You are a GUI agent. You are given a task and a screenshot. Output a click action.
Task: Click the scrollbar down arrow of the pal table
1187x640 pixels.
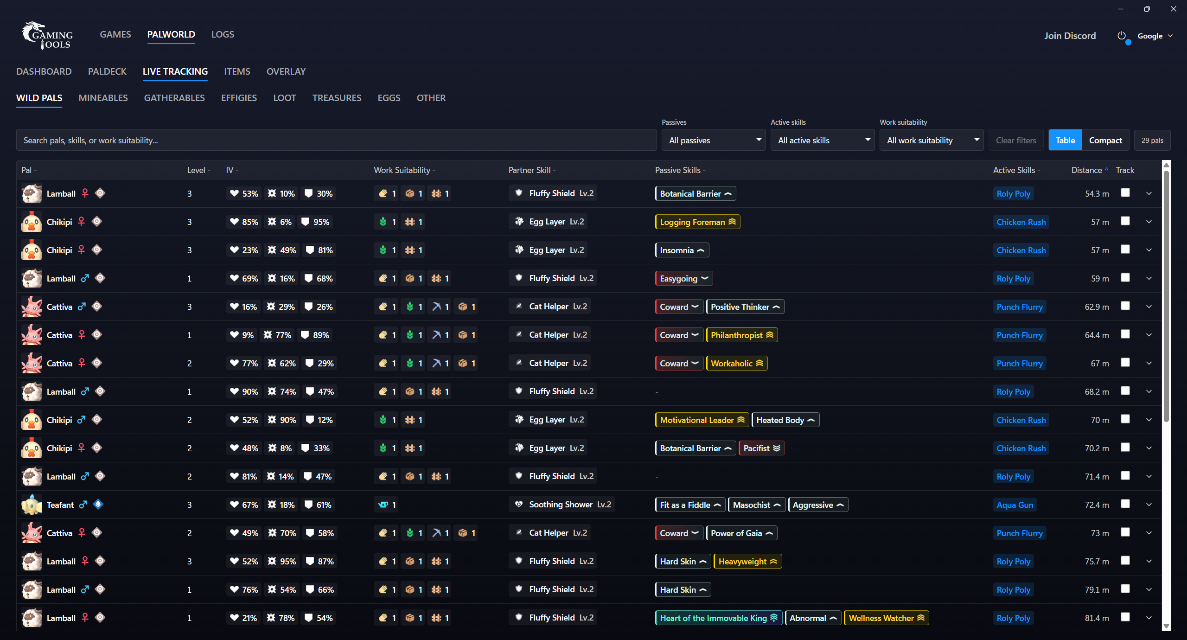point(1166,627)
